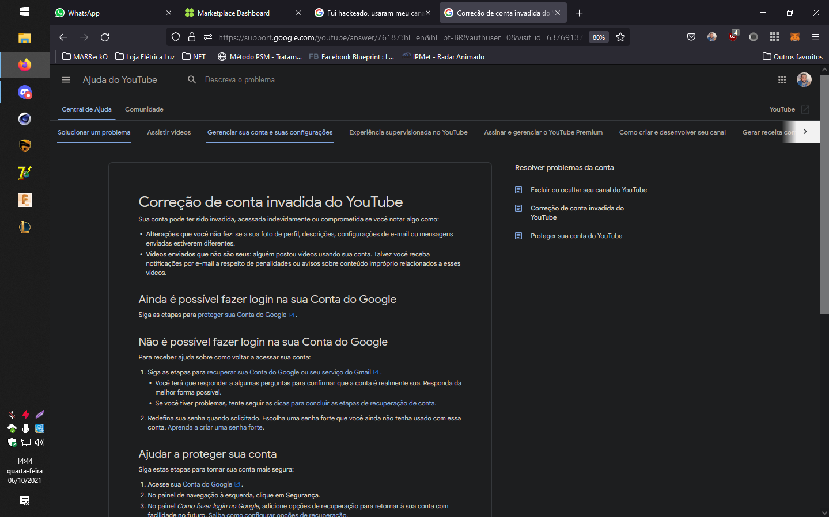Close the Fui hackeado tab
829x517 pixels.
pos(428,13)
